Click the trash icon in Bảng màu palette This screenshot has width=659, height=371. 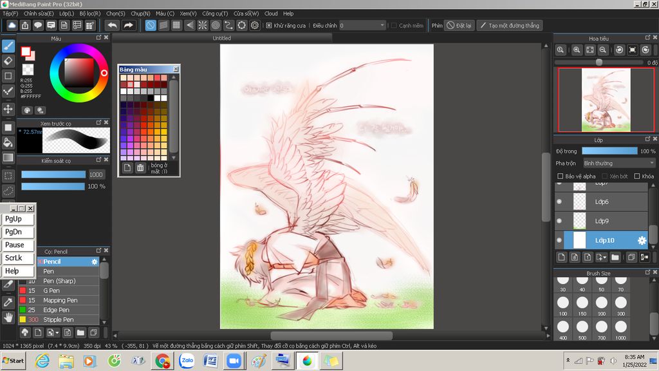point(140,168)
